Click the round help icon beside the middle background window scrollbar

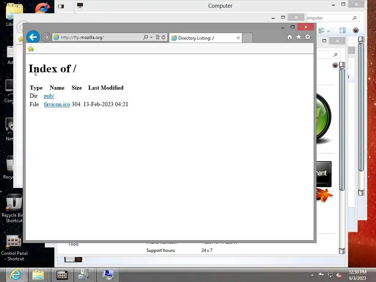335,65
